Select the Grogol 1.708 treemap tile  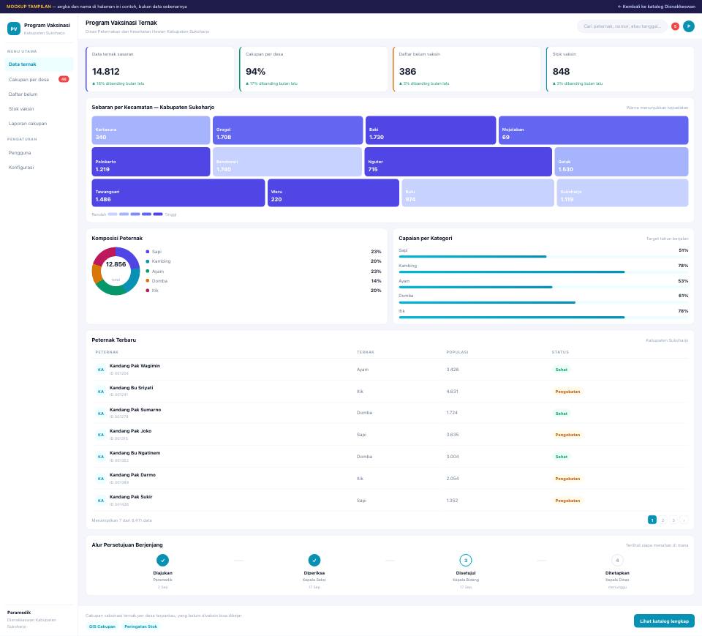click(x=288, y=130)
